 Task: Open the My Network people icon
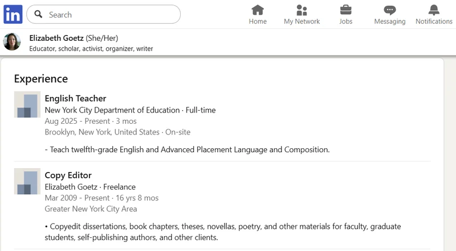click(x=302, y=10)
